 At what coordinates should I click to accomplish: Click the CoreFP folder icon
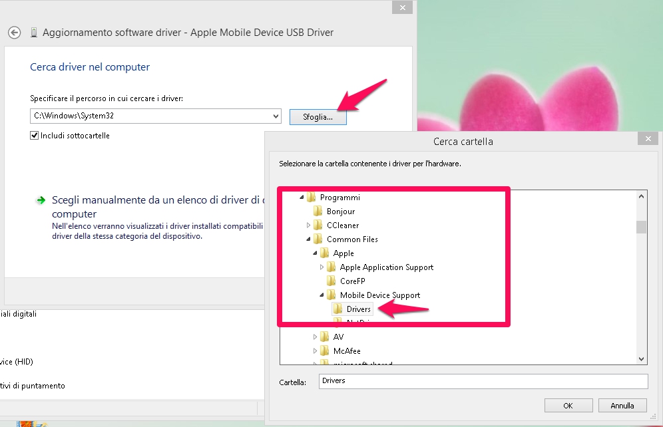(331, 281)
